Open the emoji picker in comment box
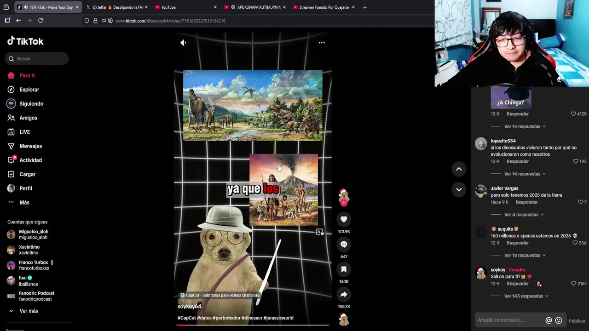Image resolution: width=589 pixels, height=331 pixels. click(559, 320)
